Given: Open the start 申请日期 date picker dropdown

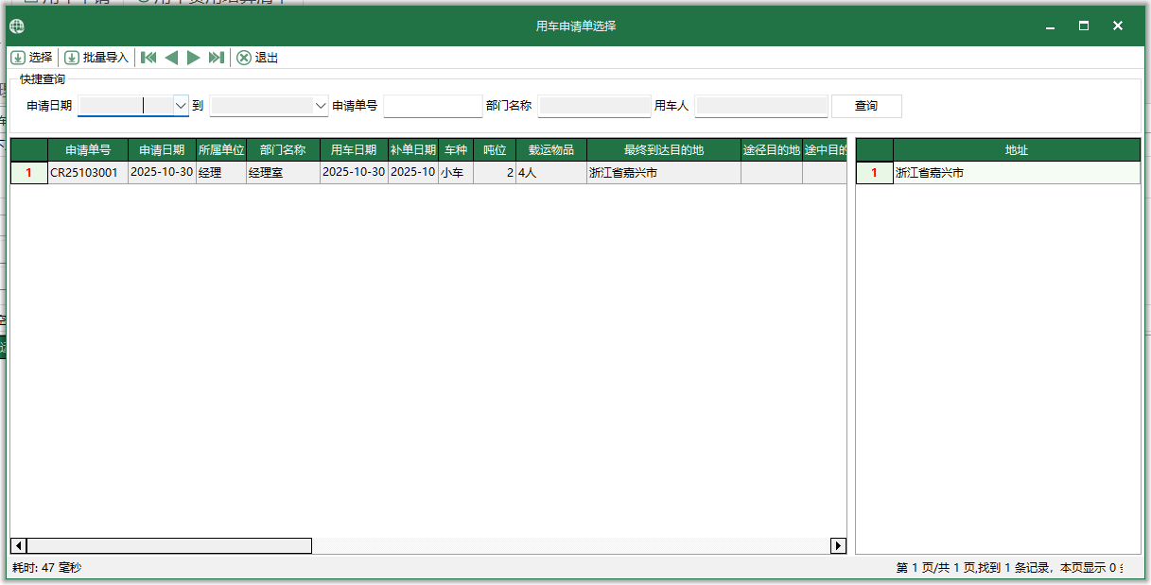Looking at the screenshot, I should 180,106.
